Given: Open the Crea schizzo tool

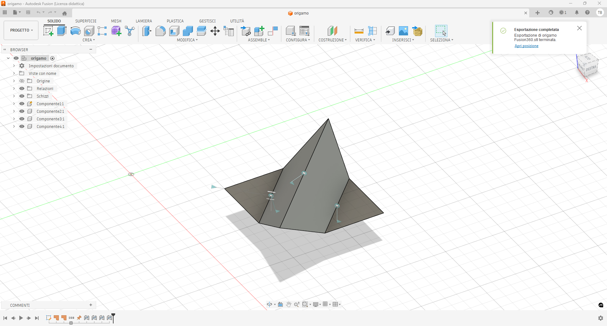Looking at the screenshot, I should pos(48,31).
